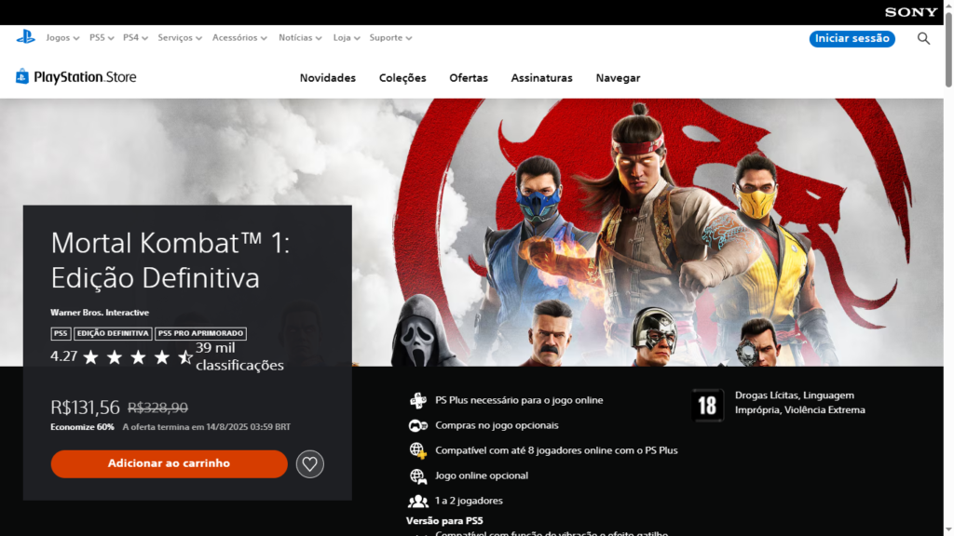Click the optional online play icon
954x536 pixels.
click(418, 476)
